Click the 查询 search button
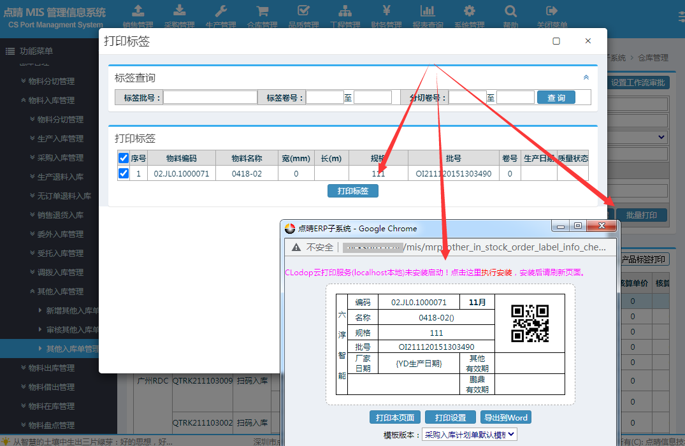 (556, 97)
